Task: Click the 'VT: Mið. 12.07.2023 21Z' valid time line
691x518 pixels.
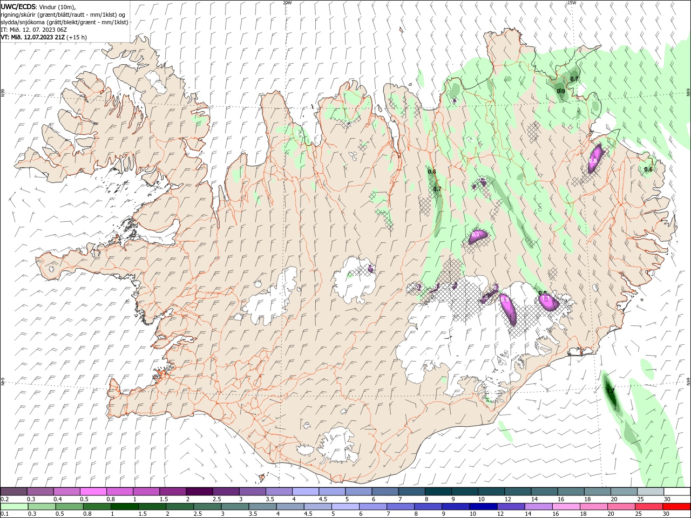Action: (32, 37)
